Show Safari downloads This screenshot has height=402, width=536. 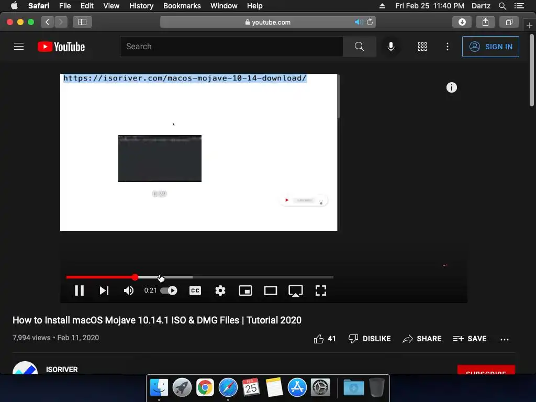(462, 22)
